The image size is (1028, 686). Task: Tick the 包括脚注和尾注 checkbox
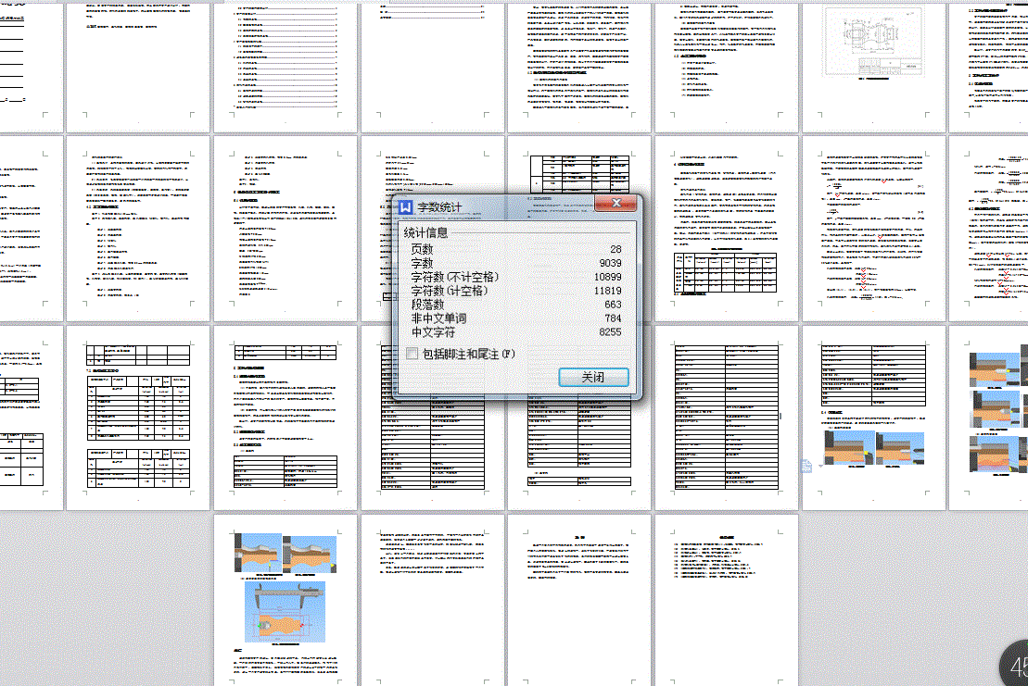coord(412,354)
